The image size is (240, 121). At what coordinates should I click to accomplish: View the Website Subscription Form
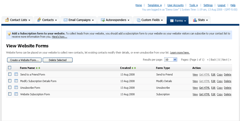tap(195, 94)
